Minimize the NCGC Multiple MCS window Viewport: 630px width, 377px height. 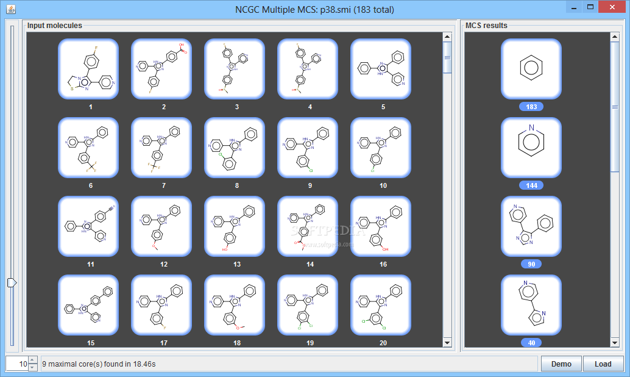(574, 7)
